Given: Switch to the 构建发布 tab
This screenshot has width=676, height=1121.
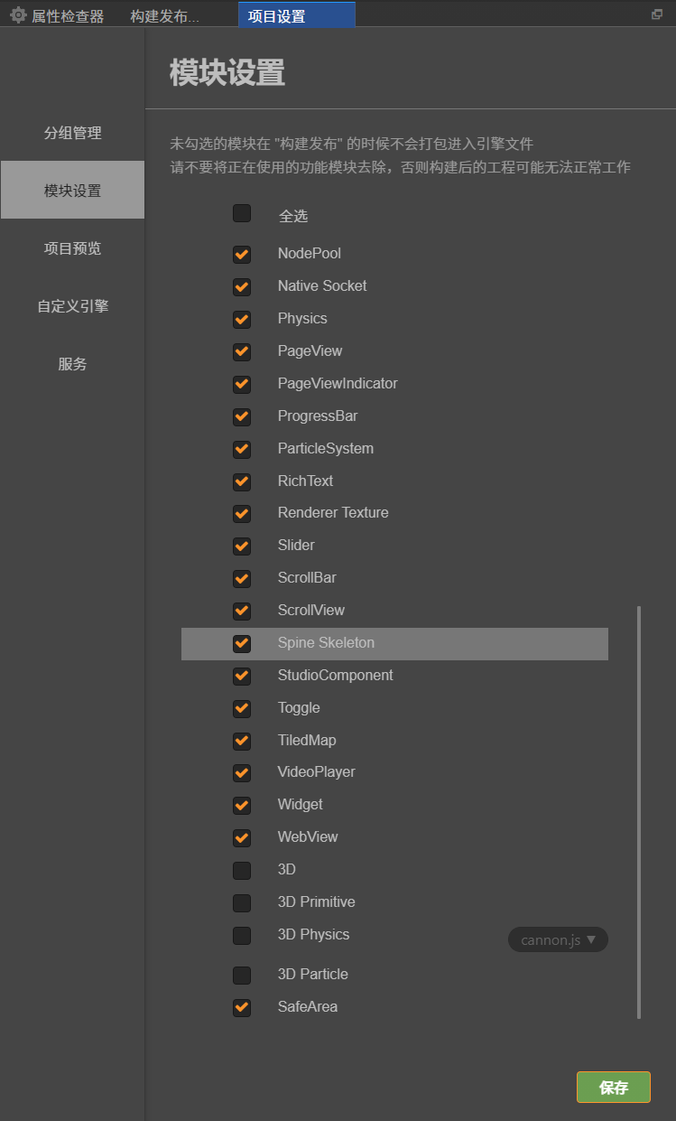Looking at the screenshot, I should (164, 16).
